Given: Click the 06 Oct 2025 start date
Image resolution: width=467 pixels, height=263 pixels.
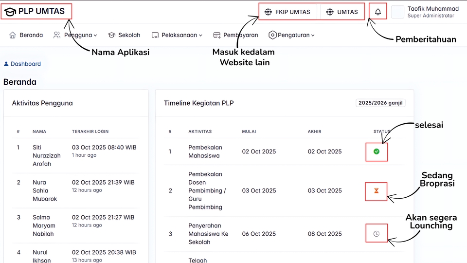Looking at the screenshot, I should click(259, 234).
